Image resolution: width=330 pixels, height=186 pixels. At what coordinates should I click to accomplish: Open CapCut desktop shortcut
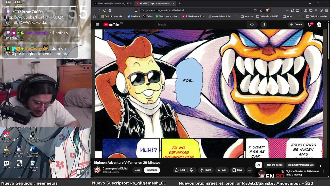(x=6, y=165)
